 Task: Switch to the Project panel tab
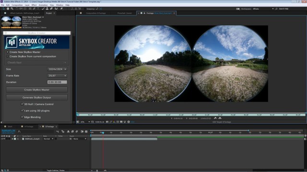[x=49, y=13]
